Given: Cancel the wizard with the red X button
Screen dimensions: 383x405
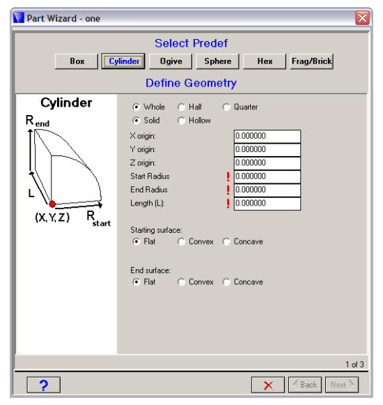Looking at the screenshot, I should coord(268,385).
